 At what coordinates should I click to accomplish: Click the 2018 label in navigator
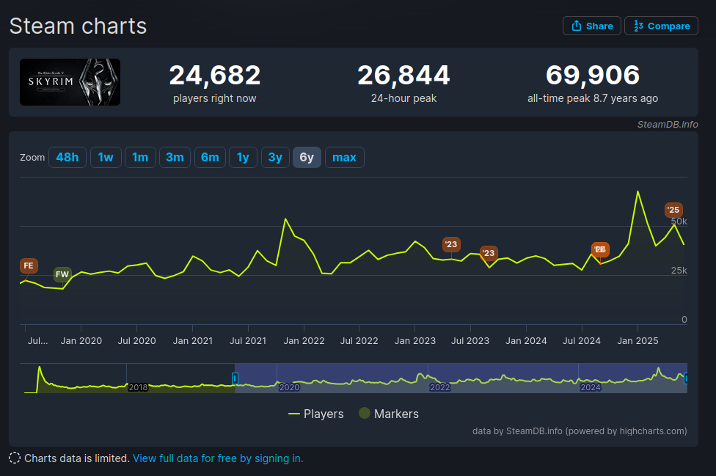(138, 387)
